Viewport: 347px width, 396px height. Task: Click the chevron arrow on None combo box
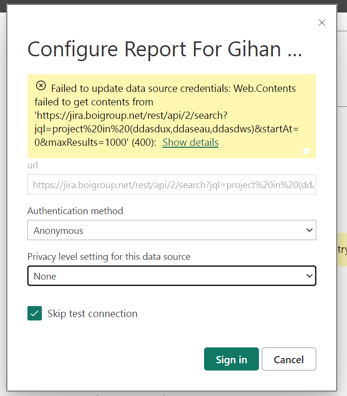(309, 276)
